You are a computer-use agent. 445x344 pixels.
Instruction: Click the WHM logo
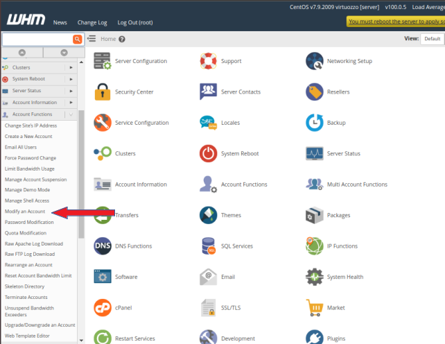click(26, 19)
